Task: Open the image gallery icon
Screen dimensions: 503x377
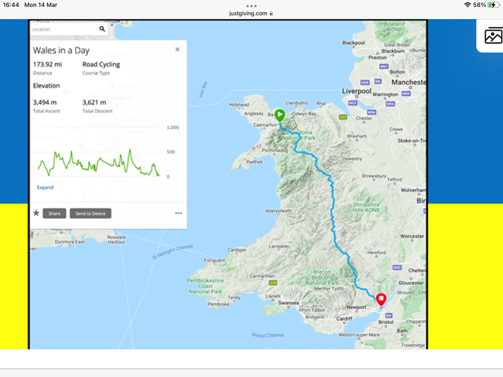Action: tap(493, 36)
